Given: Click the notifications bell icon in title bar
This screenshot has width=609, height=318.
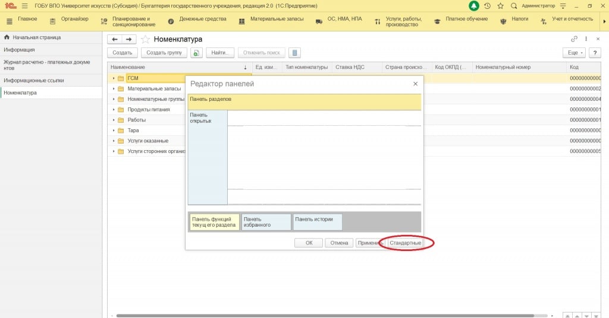Looking at the screenshot, I should pyautogui.click(x=474, y=6).
